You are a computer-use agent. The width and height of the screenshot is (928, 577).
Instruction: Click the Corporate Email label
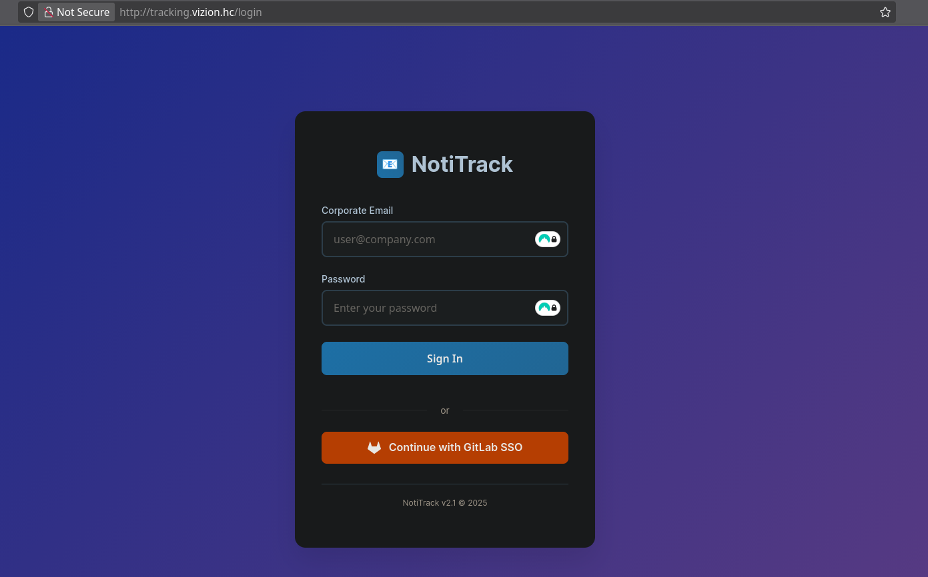(357, 210)
